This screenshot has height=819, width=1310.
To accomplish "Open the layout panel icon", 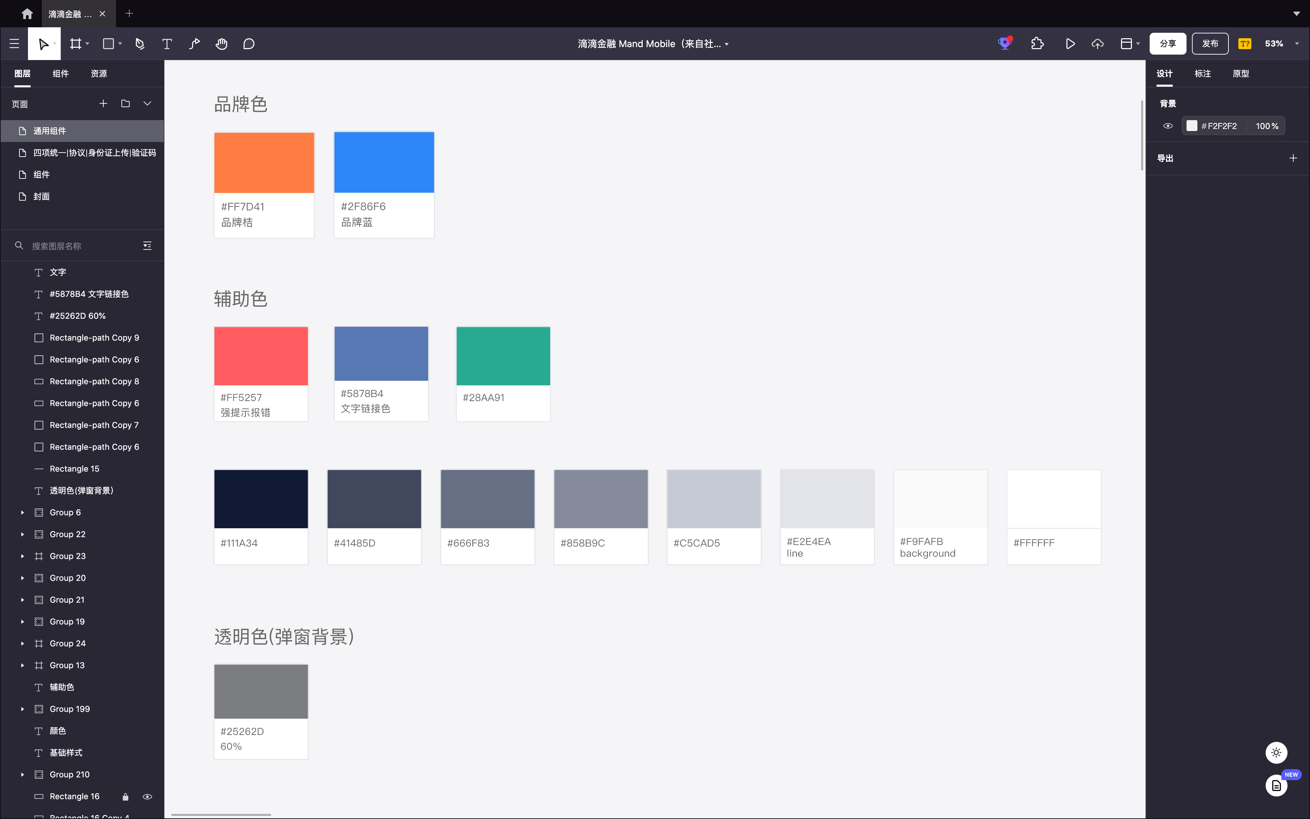I will coord(1126,44).
